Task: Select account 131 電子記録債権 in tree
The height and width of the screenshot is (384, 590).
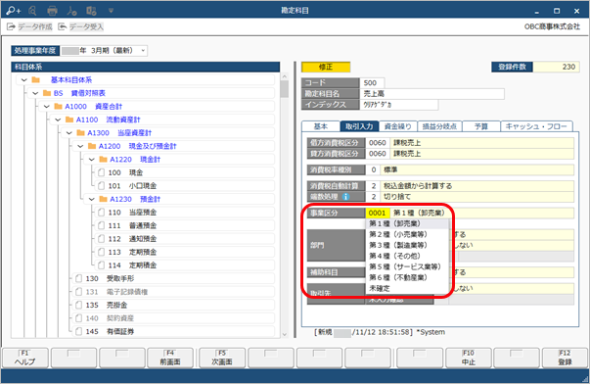Action: pyautogui.click(x=173, y=292)
